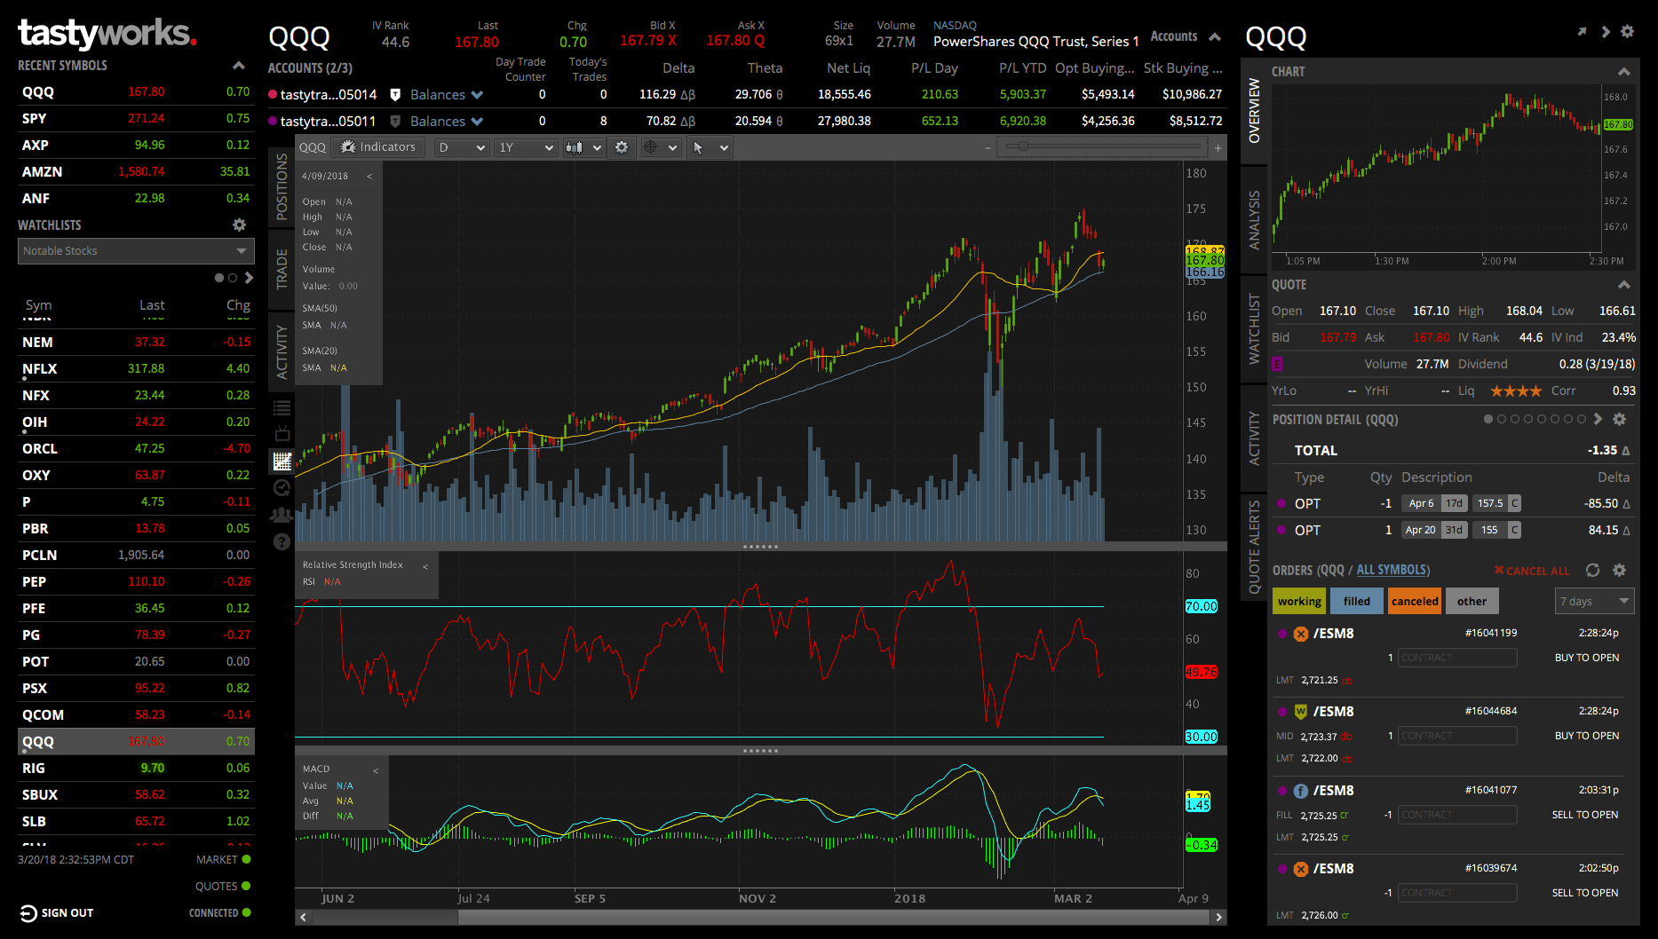
Task: Click the contract field of order #16041199
Action: click(1457, 658)
